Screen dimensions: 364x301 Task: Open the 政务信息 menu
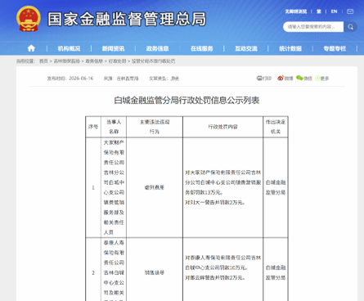click(157, 48)
